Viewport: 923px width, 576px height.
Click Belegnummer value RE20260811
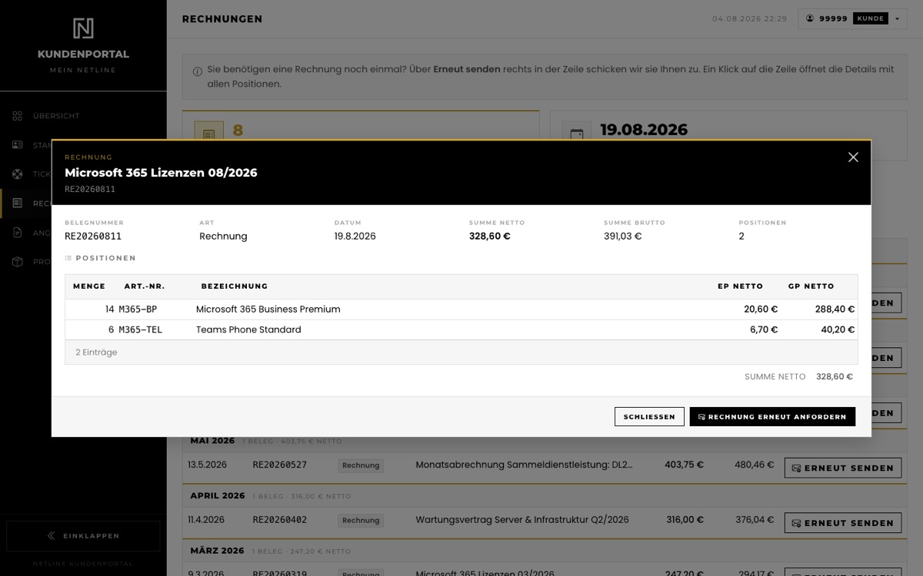(x=93, y=237)
